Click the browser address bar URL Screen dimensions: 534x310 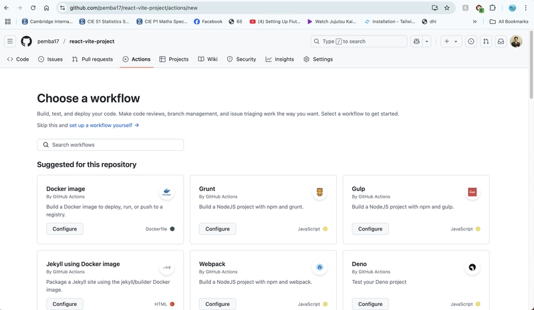(x=134, y=8)
